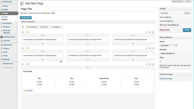
Task: Open Plugins page
Action: coord(6,48)
